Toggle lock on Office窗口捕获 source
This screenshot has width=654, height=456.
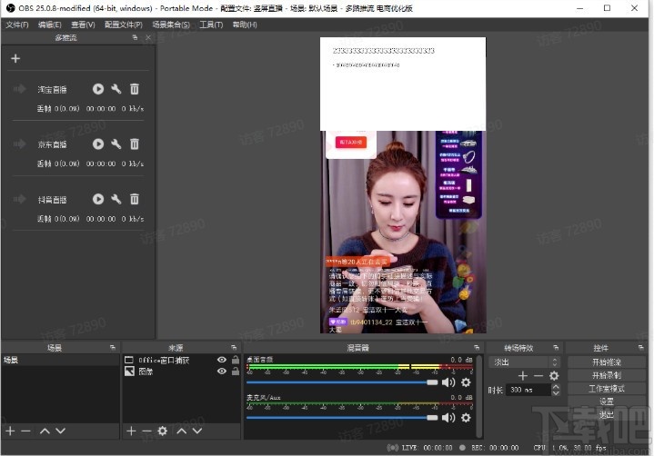(236, 360)
